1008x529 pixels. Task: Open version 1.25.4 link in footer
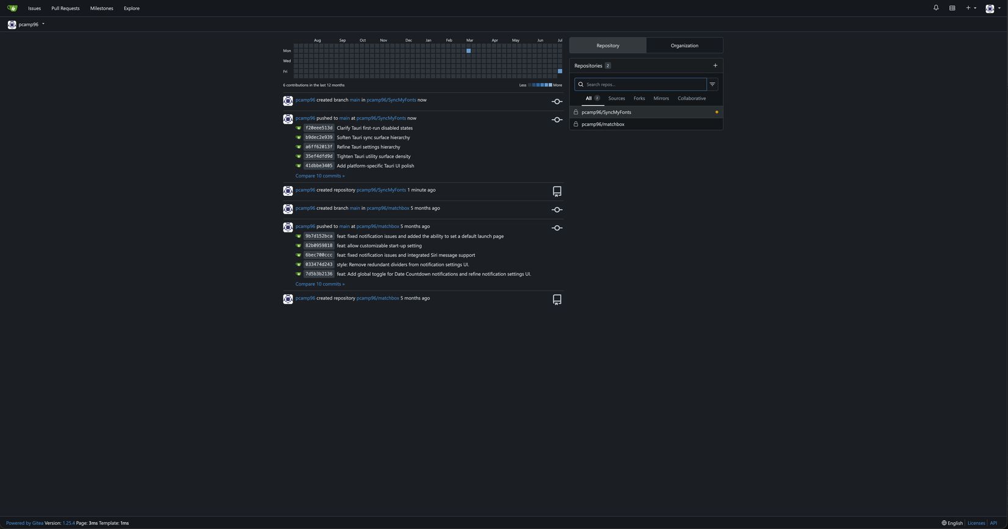(x=68, y=523)
